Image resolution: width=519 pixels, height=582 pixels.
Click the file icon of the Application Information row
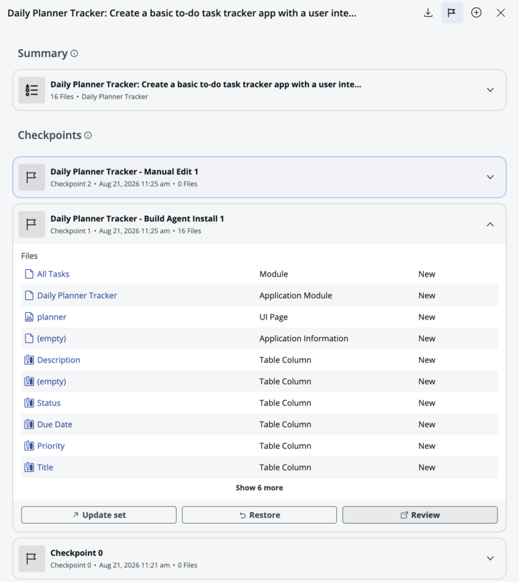click(x=29, y=338)
